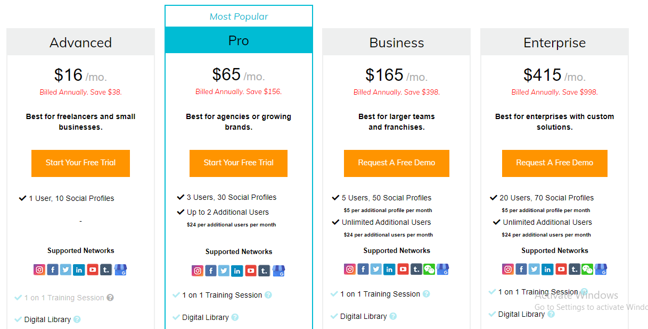Request A Free Demo for Business plan

tap(397, 163)
